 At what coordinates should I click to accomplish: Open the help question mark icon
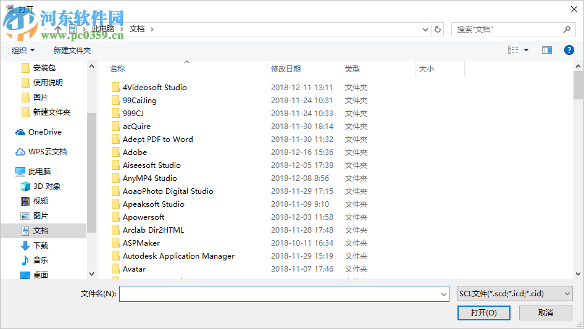click(569, 50)
